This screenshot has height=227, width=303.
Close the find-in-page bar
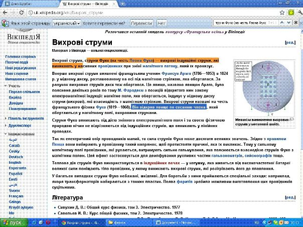point(297,23)
